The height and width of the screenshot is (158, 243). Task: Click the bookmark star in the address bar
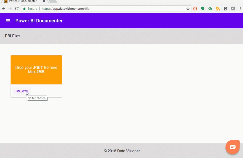tap(188, 8)
